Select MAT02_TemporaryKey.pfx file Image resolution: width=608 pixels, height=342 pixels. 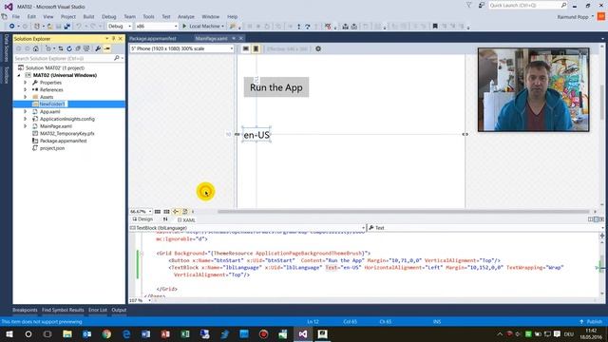tap(67, 133)
